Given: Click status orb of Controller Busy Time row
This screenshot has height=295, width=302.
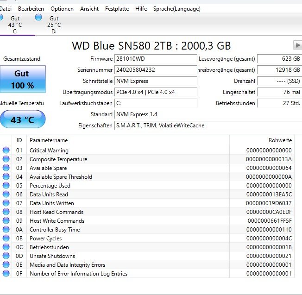Looking at the screenshot, I should coord(6,230).
